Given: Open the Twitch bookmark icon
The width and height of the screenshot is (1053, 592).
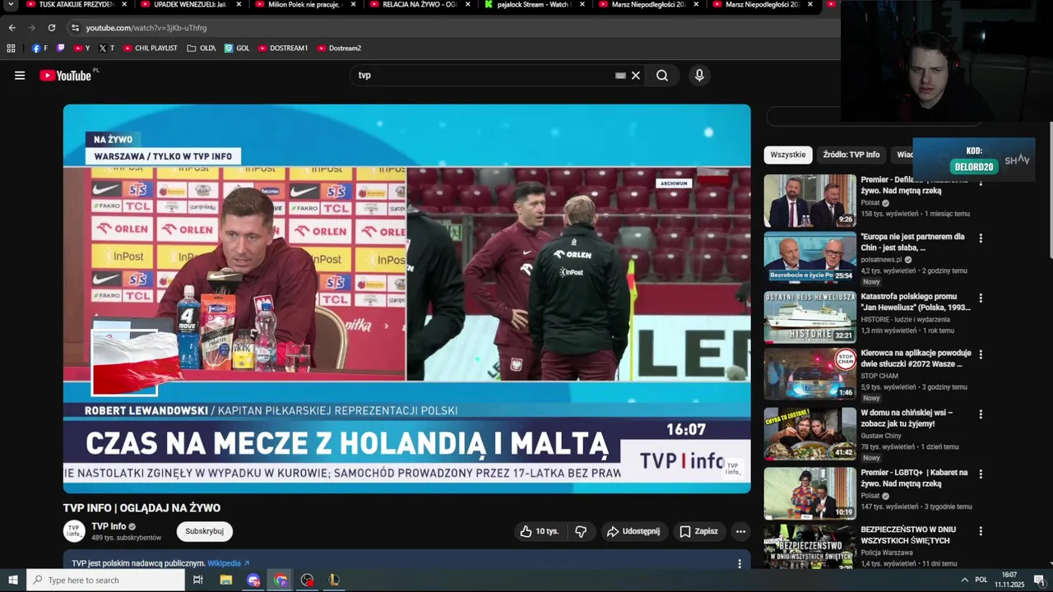Looking at the screenshot, I should point(61,49).
